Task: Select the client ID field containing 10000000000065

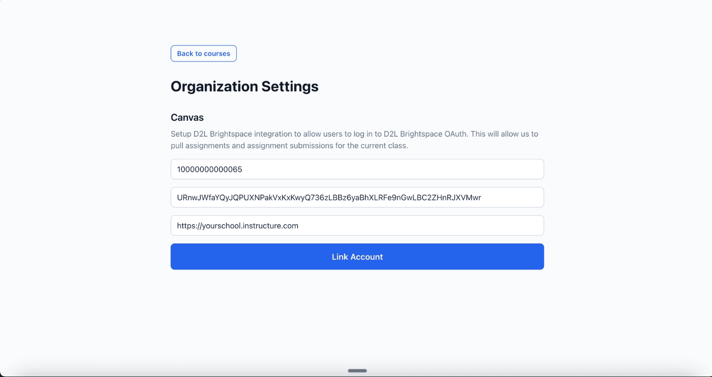Action: tap(356, 169)
